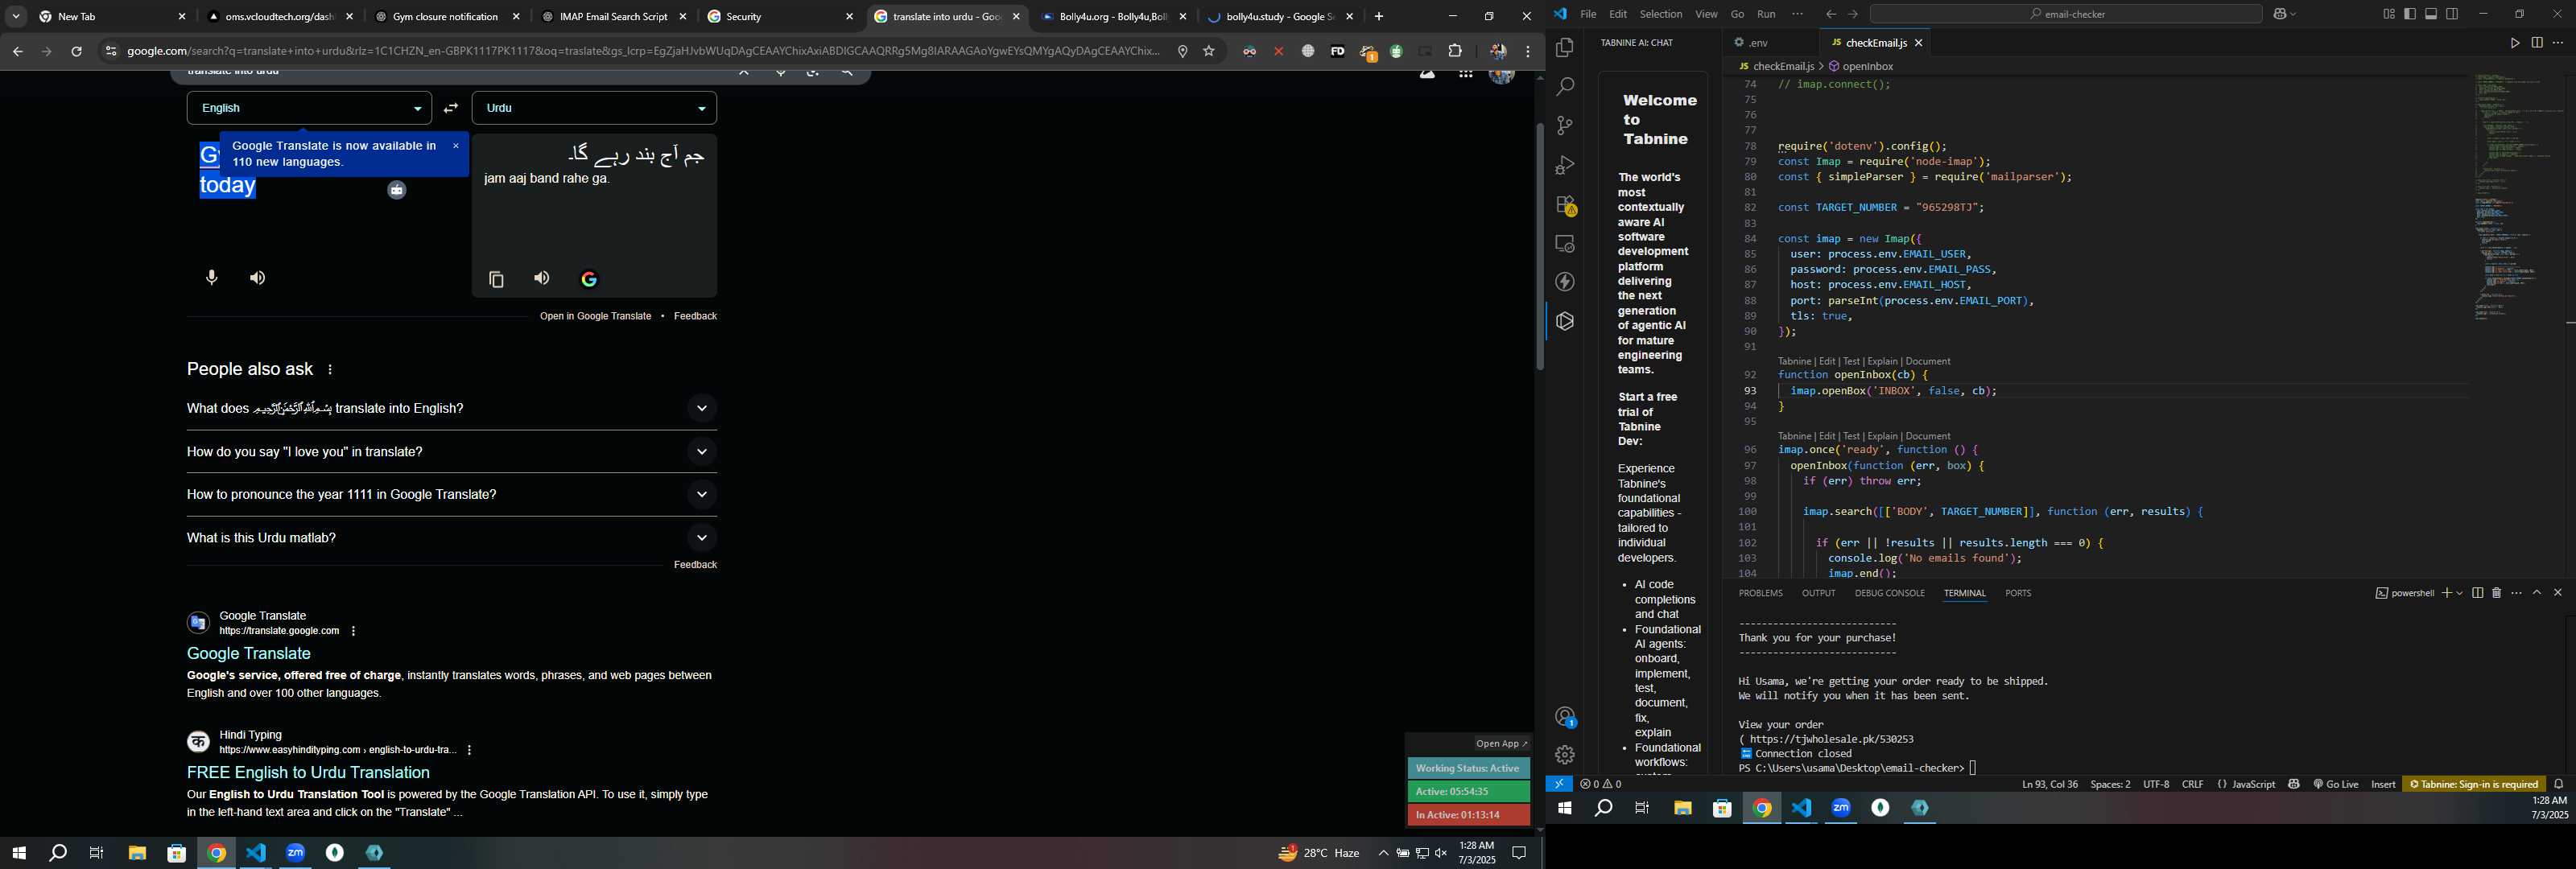The image size is (2576, 869).
Task: Switch to the .env editor tab
Action: [1759, 43]
